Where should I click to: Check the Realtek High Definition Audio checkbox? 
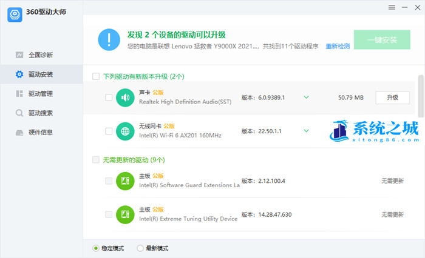point(109,98)
